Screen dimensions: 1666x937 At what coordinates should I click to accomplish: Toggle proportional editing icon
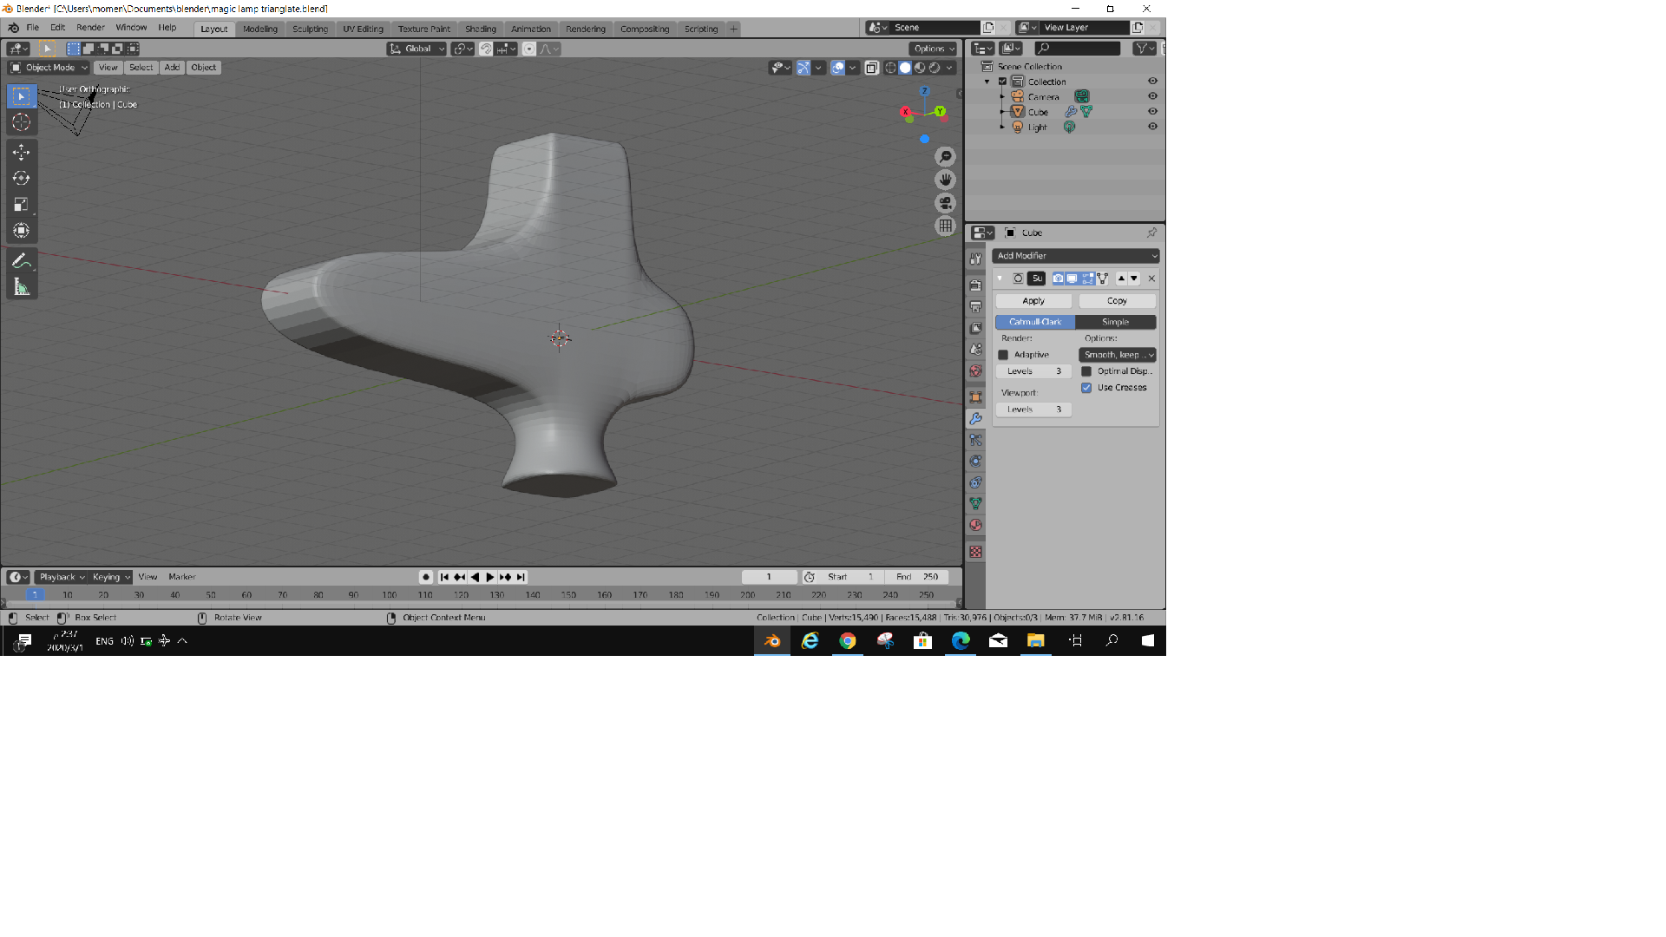[x=528, y=49]
